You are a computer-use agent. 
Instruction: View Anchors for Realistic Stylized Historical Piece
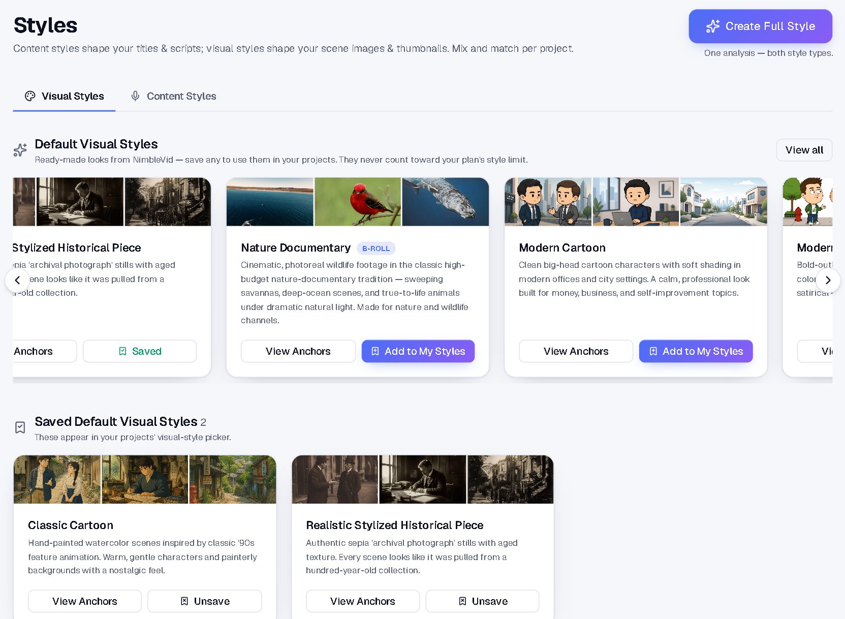tap(363, 601)
